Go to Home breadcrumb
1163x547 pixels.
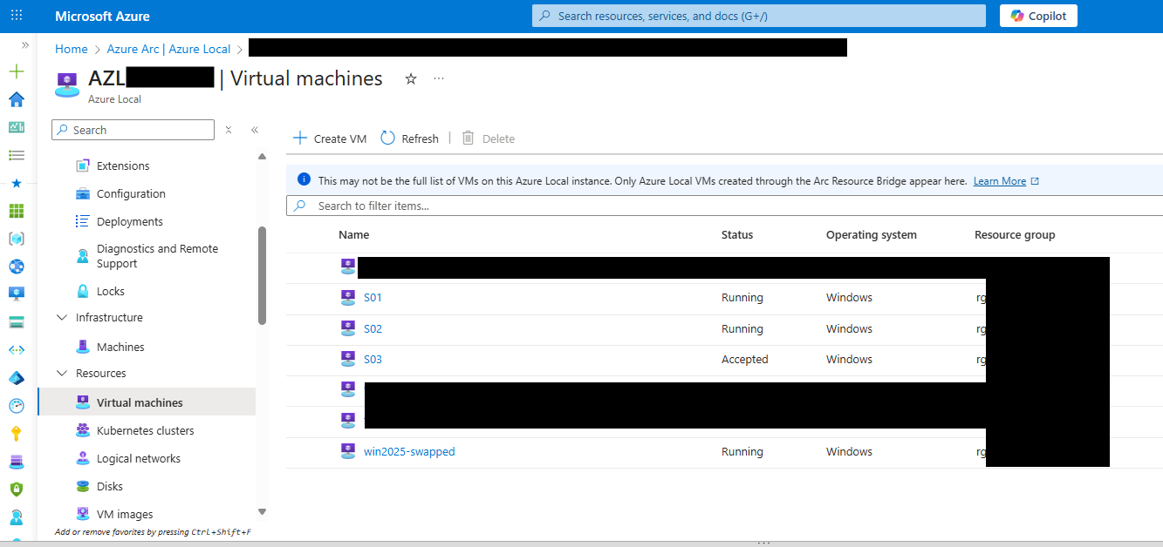tap(72, 49)
